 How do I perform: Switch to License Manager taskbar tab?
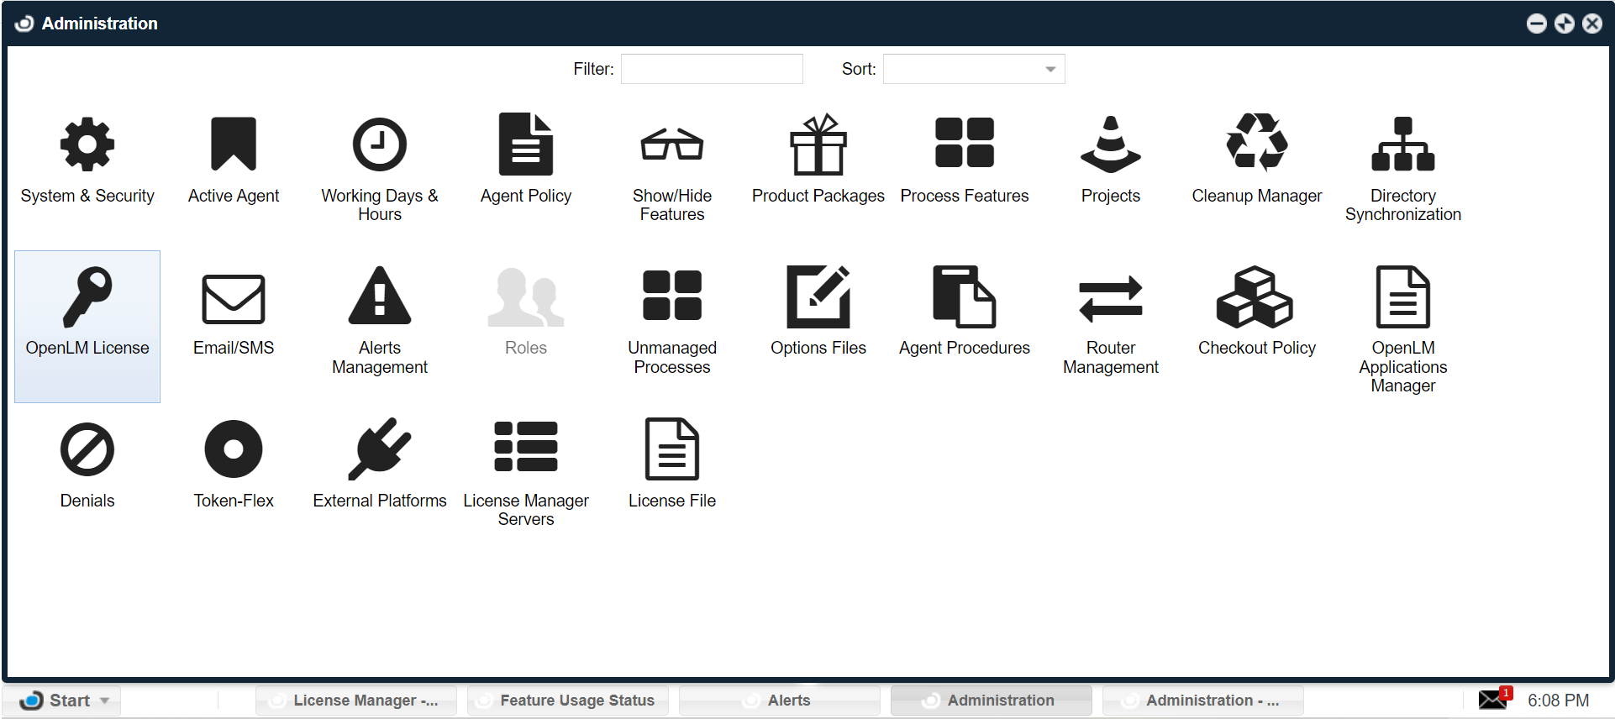click(356, 701)
